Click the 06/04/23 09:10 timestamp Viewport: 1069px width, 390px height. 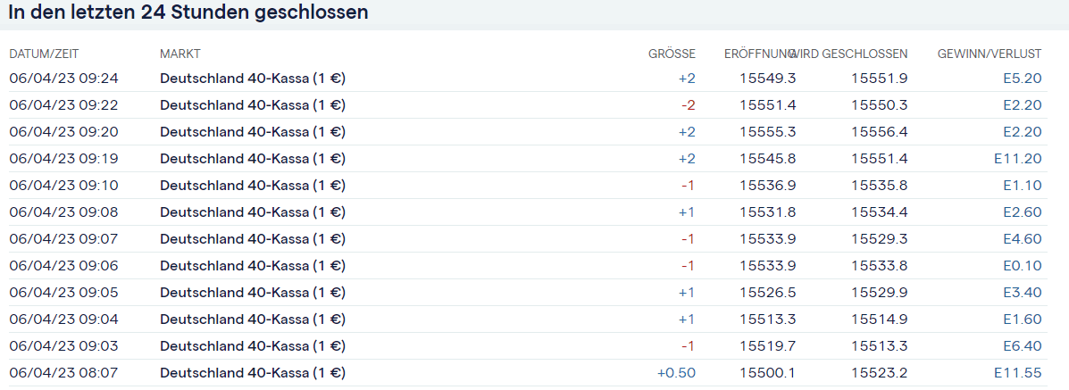tap(63, 186)
